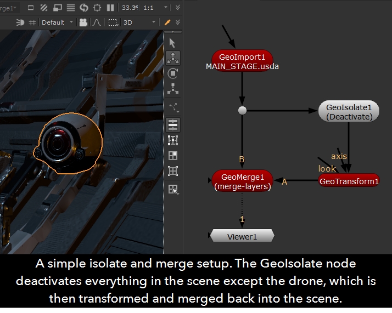Toggle the grid display icon
Screen dimensions: 392x313
(x=32, y=22)
